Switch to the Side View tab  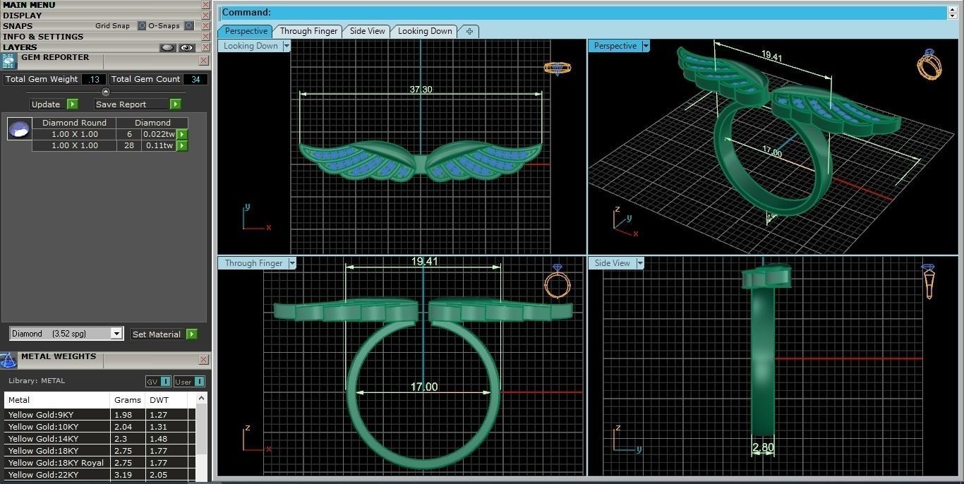[368, 31]
